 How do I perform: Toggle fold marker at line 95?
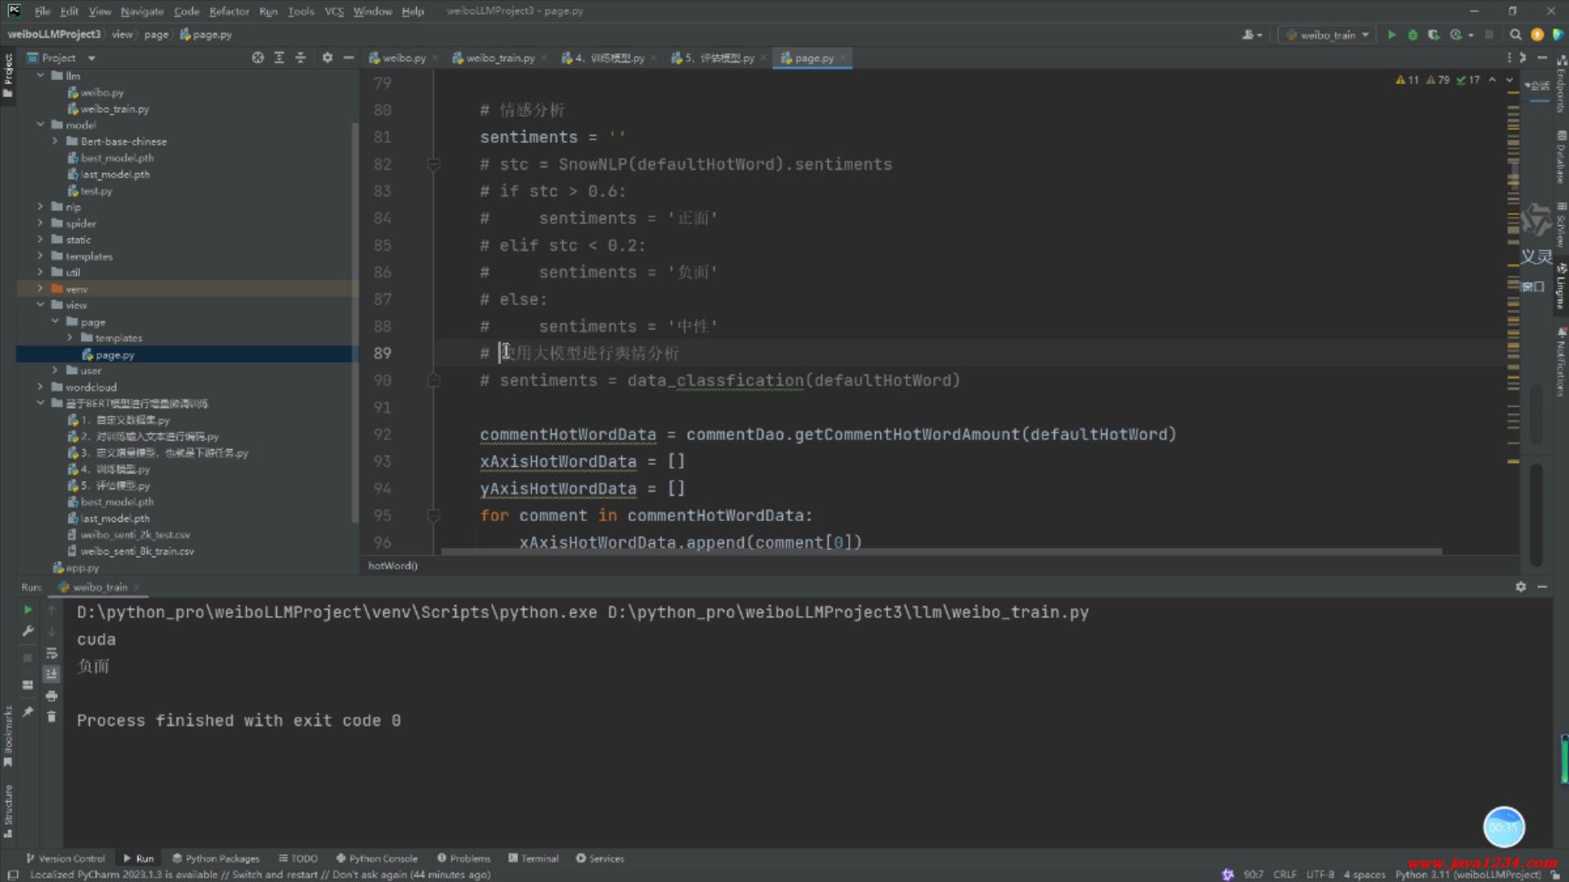click(434, 515)
